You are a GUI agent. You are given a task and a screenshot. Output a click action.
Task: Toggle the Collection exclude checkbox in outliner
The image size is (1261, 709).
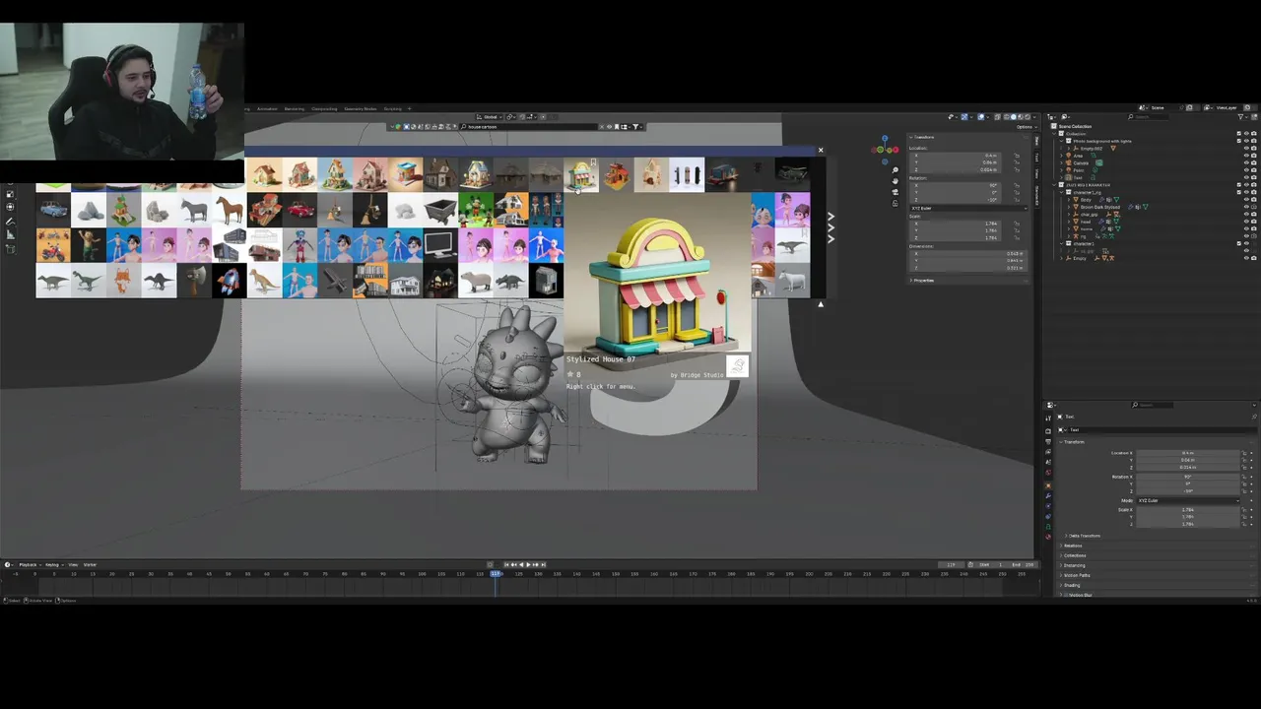[x=1238, y=133]
